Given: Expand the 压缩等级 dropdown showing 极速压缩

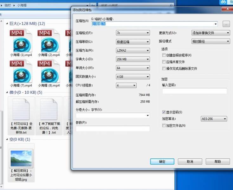Looking at the screenshot, I should (133, 42).
